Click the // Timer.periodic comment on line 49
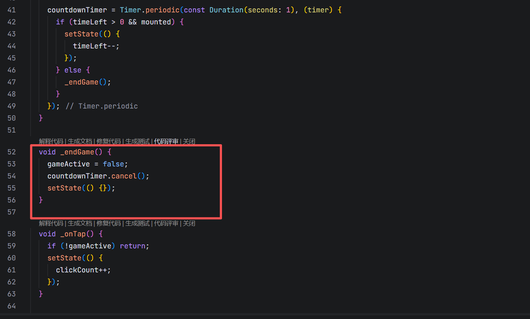This screenshot has width=530, height=319. click(x=102, y=106)
